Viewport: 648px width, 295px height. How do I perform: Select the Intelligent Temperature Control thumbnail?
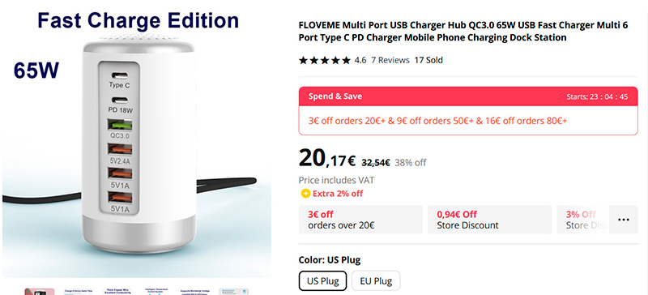pos(156,292)
